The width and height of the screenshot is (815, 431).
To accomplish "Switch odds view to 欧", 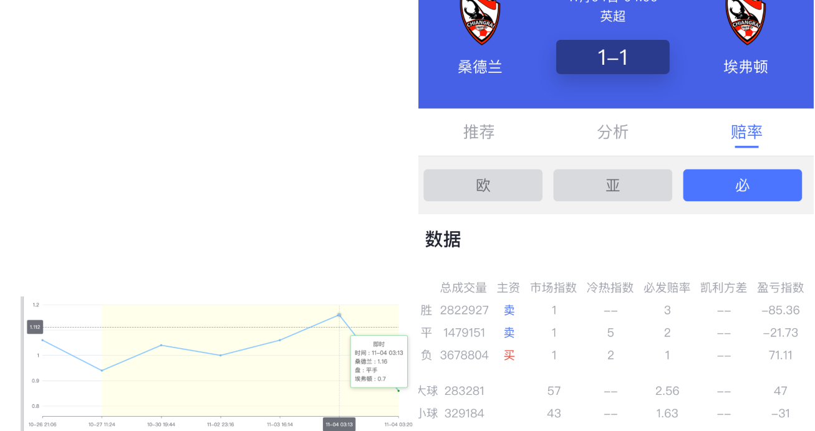I will coord(483,186).
